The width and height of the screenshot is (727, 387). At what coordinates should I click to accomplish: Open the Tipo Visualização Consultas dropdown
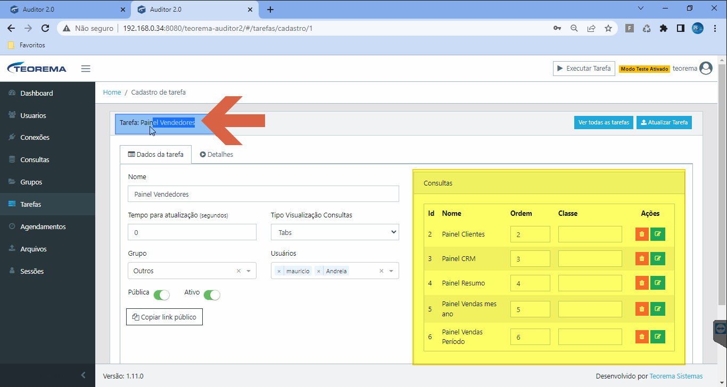335,232
